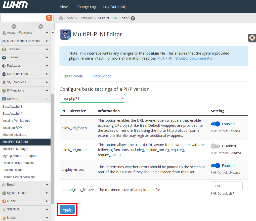Open Update Server Software link
256x221 pixels.
coord(19,177)
